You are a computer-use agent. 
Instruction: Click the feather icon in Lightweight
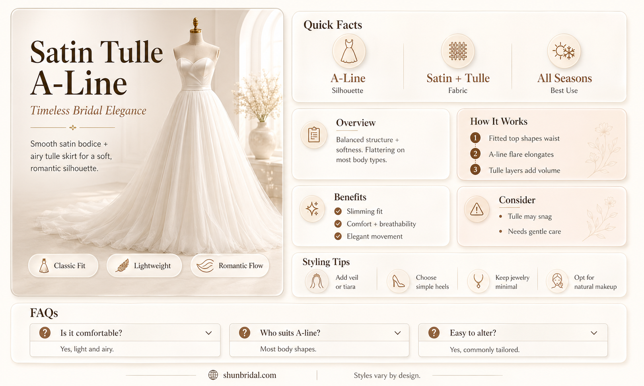point(122,266)
